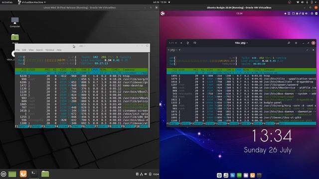The width and height of the screenshot is (319, 179).
Task: Open the Tilix search icon
Action: (289, 43)
